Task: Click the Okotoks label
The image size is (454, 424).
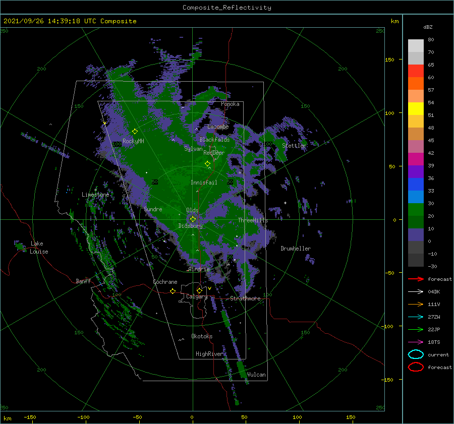Action: [x=202, y=336]
